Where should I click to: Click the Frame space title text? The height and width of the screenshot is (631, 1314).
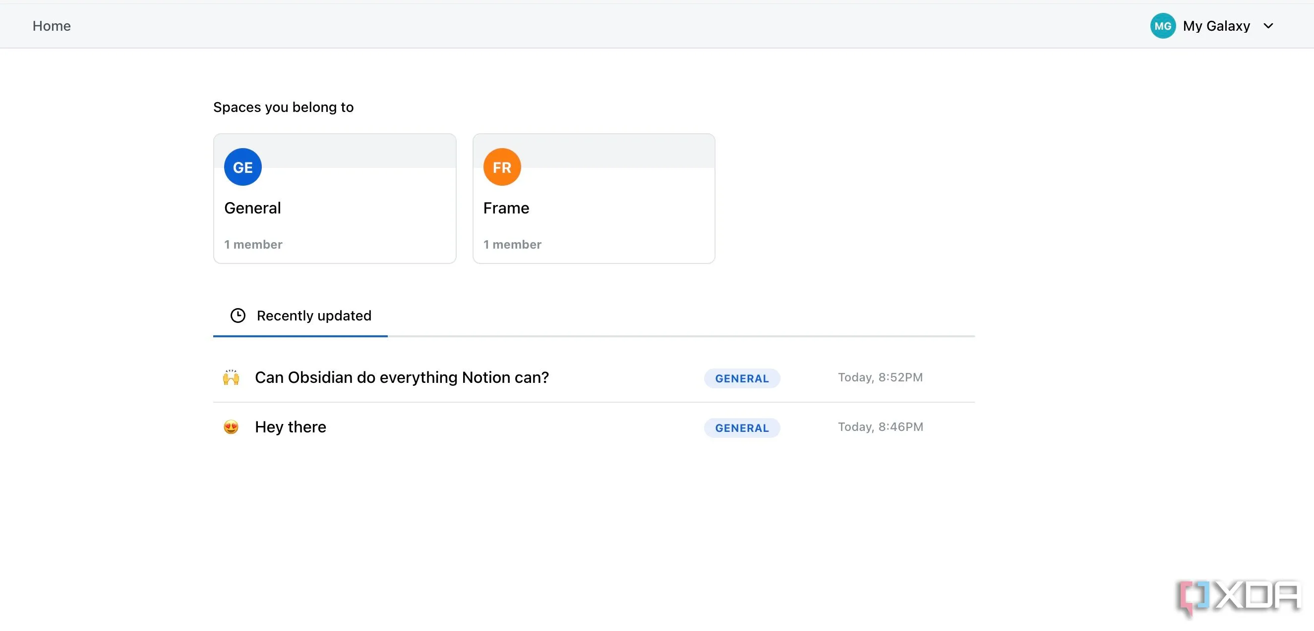click(506, 208)
